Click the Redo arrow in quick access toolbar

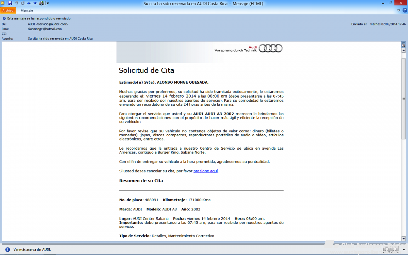click(x=22, y=3)
